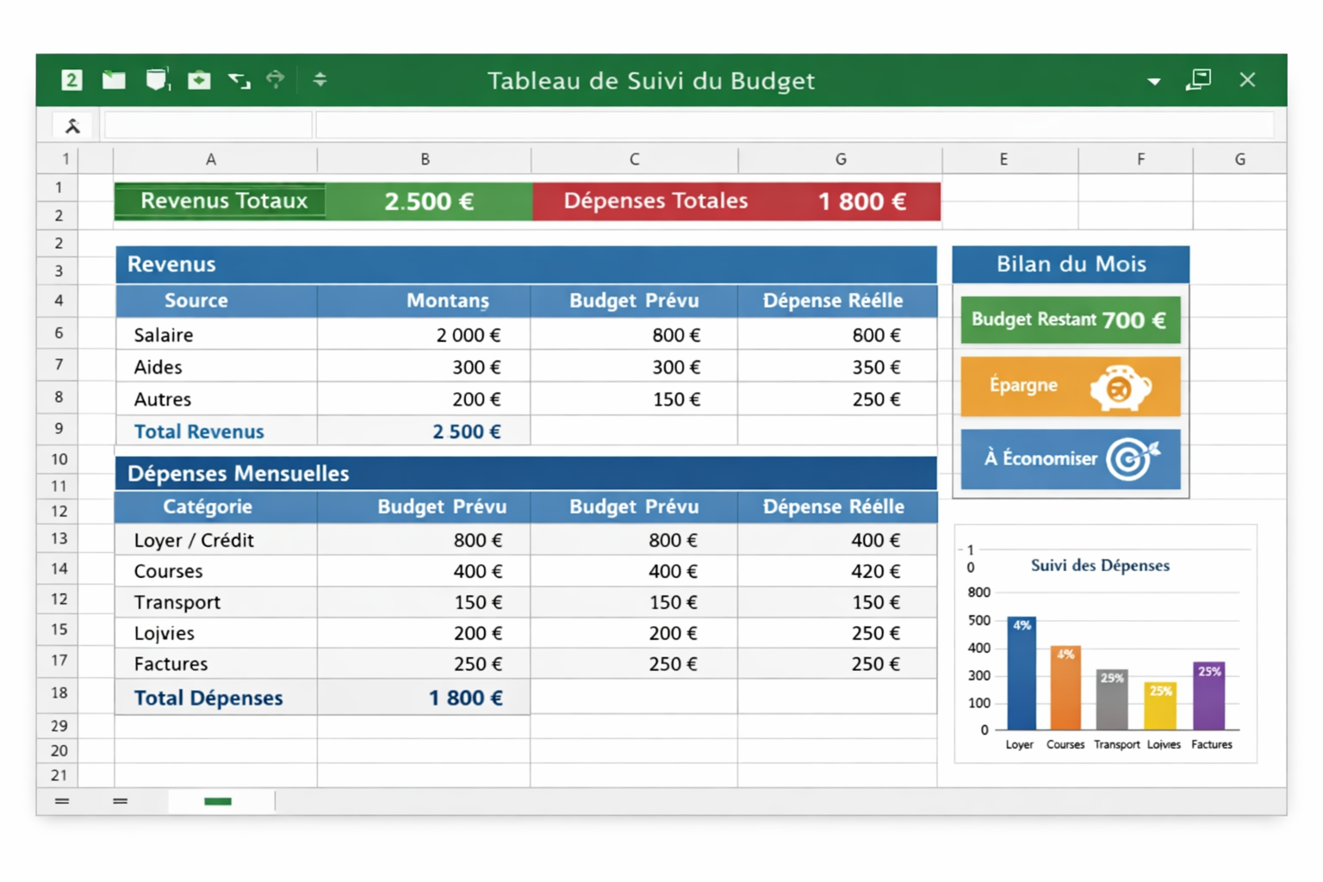Click the briefcase icon in the toolbar

click(x=199, y=80)
